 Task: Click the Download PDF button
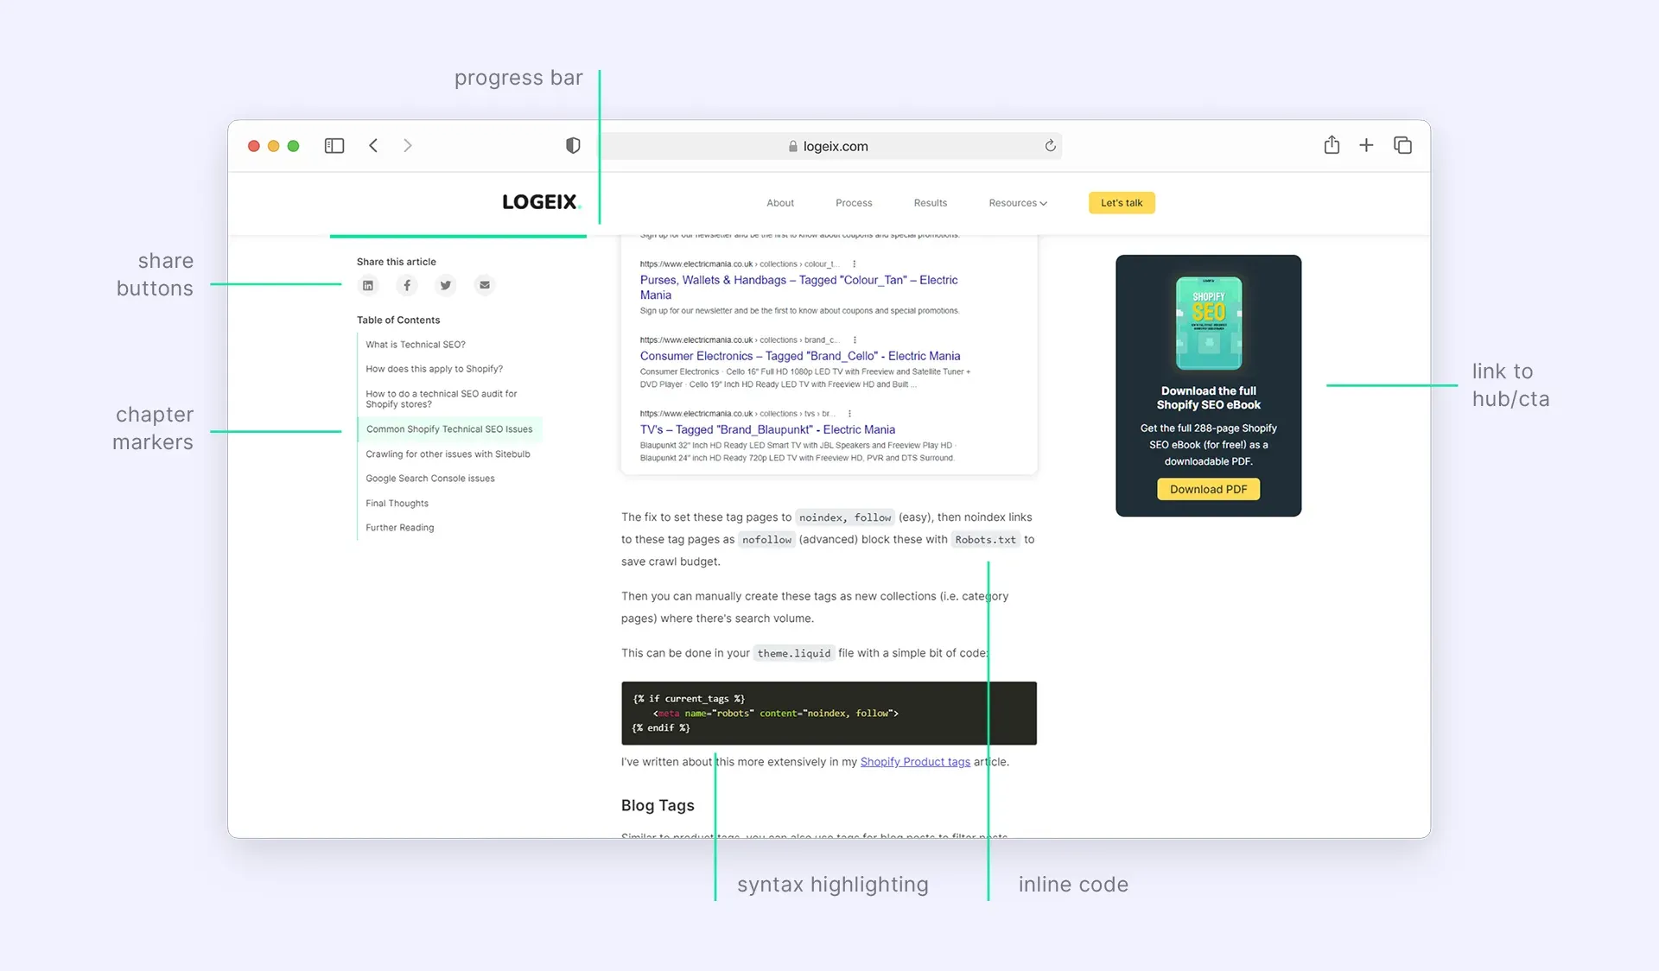[1207, 488]
